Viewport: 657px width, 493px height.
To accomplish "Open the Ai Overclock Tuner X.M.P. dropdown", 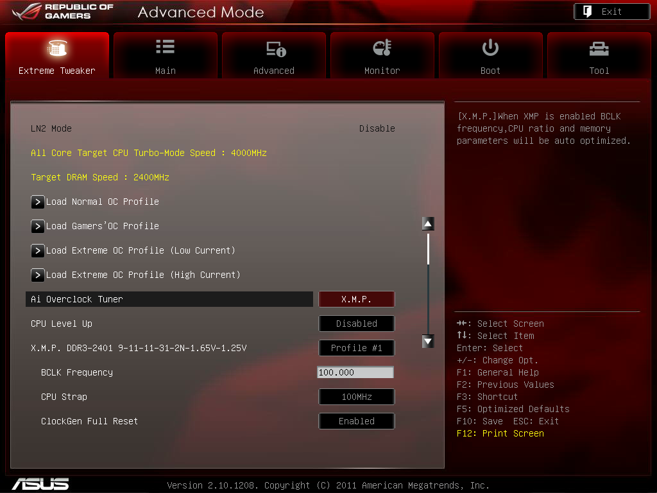I will point(357,299).
